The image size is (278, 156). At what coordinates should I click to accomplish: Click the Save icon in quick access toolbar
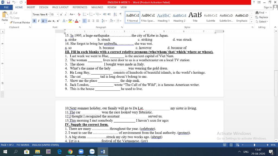click(8, 2)
